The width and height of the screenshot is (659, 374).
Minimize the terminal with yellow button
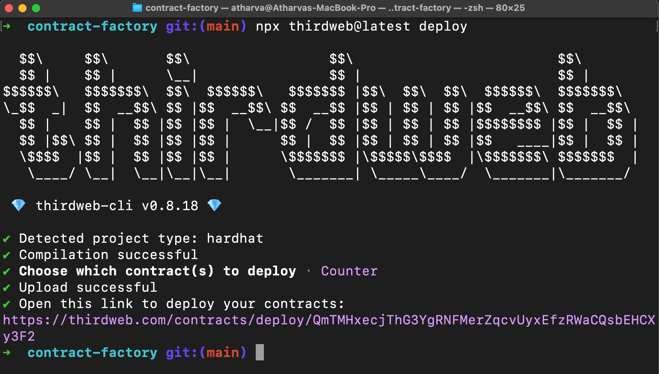(x=22, y=8)
